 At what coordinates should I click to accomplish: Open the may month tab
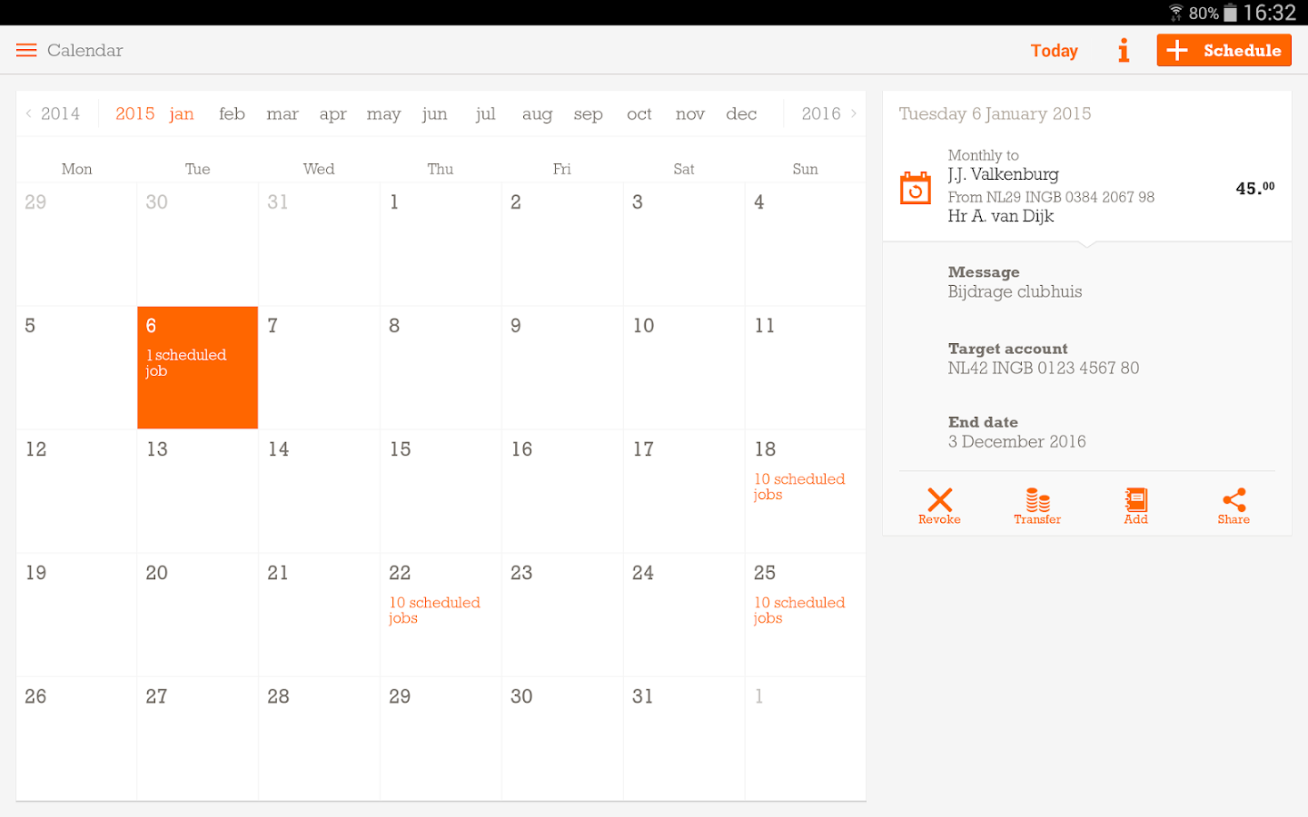click(x=383, y=114)
